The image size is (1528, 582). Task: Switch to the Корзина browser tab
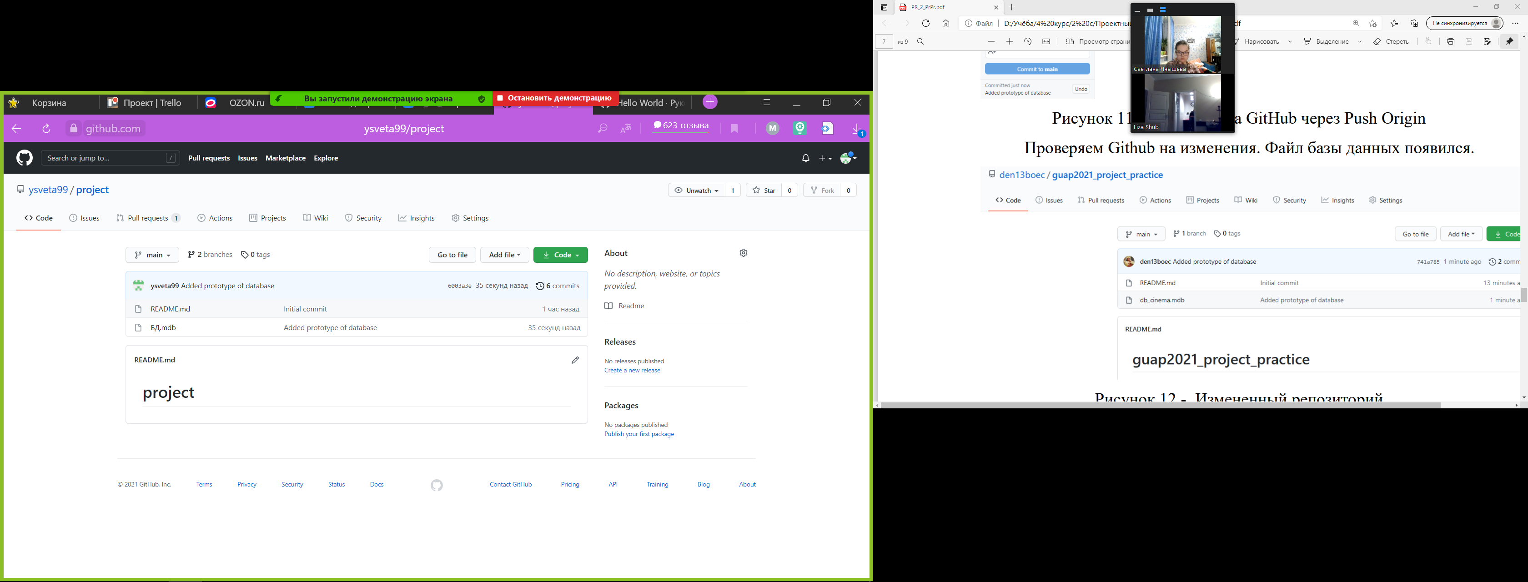49,103
